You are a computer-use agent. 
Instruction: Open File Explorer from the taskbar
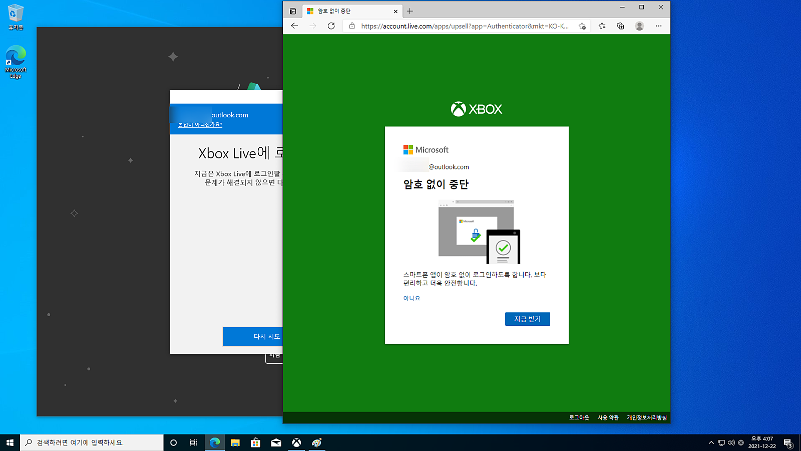pos(235,442)
